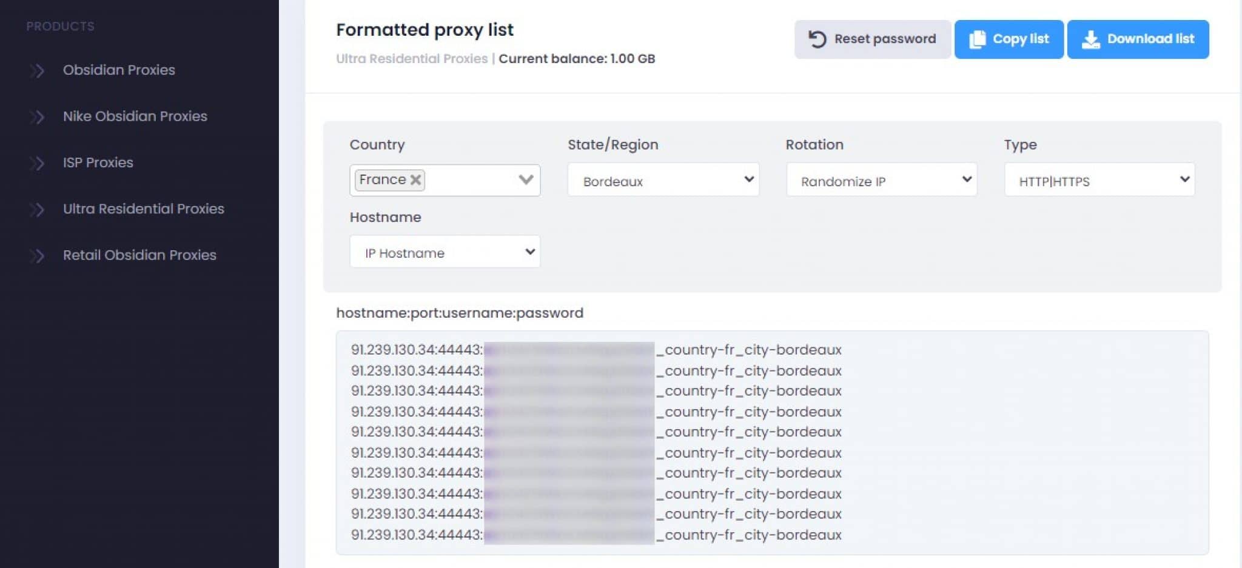
Task: Click the chevron icon beside ISP Proxies
Action: coord(37,163)
